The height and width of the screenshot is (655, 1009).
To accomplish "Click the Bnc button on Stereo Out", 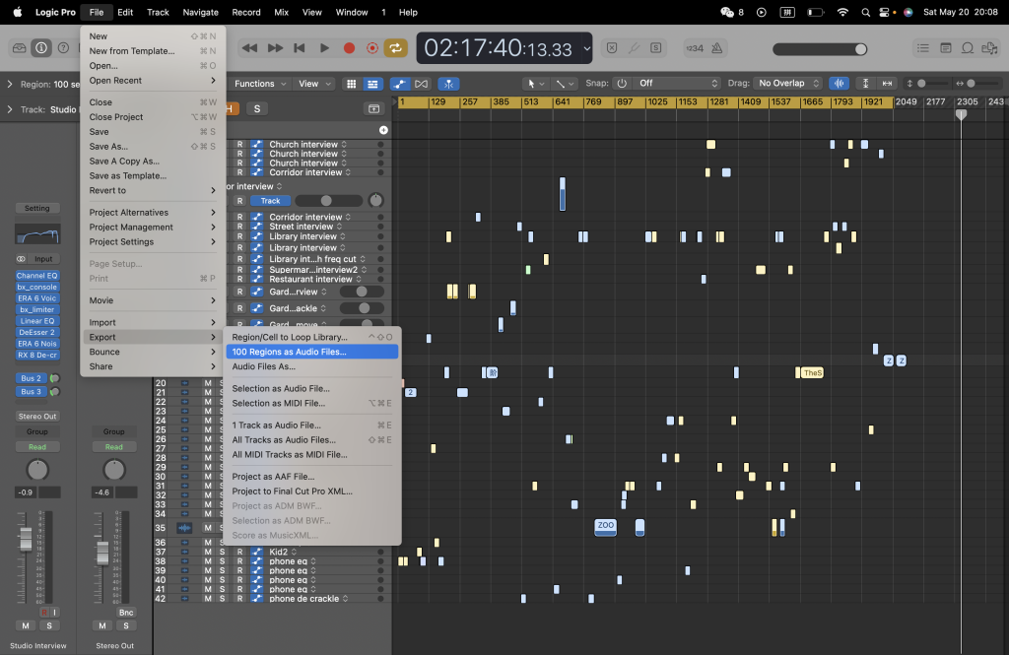I will (x=126, y=613).
